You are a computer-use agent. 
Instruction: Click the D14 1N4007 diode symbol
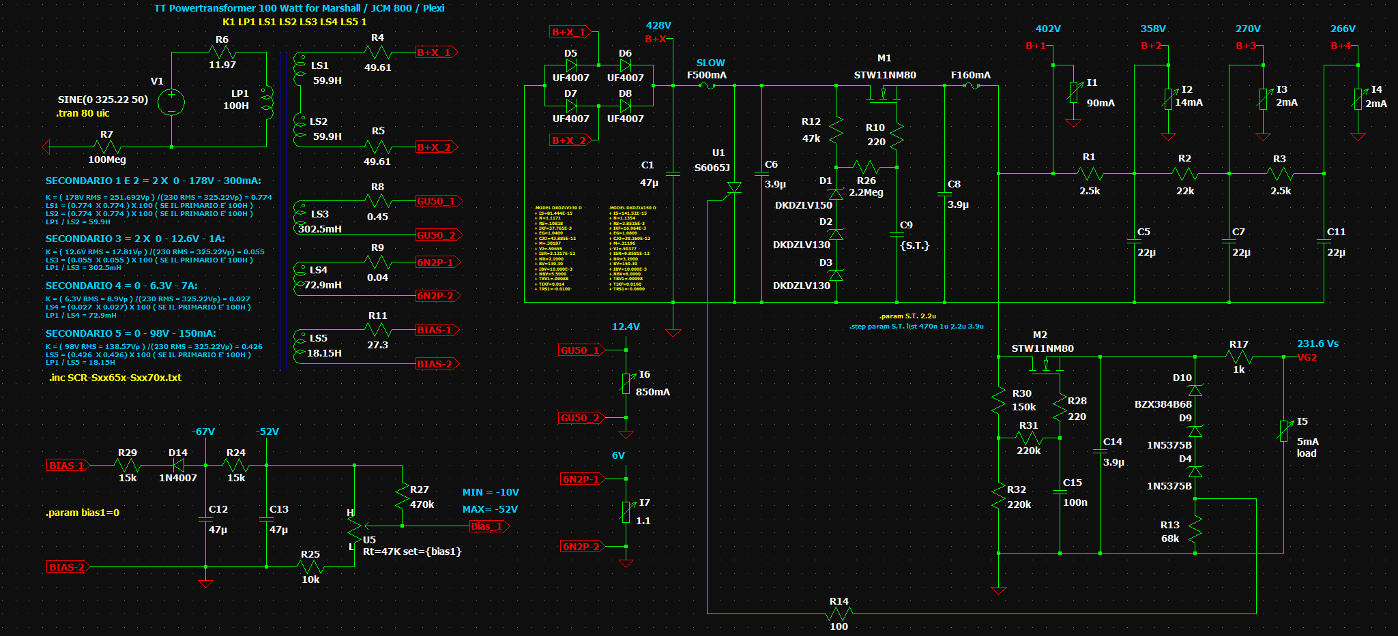pyautogui.click(x=179, y=466)
